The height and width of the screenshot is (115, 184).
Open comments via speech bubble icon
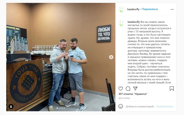128,89
